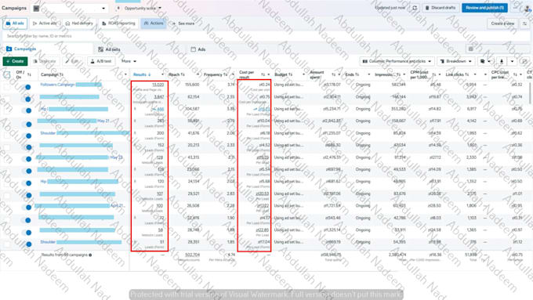The image size is (533, 300).
Task: Open filter settings icon beside Create a view
Action: coord(525,23)
